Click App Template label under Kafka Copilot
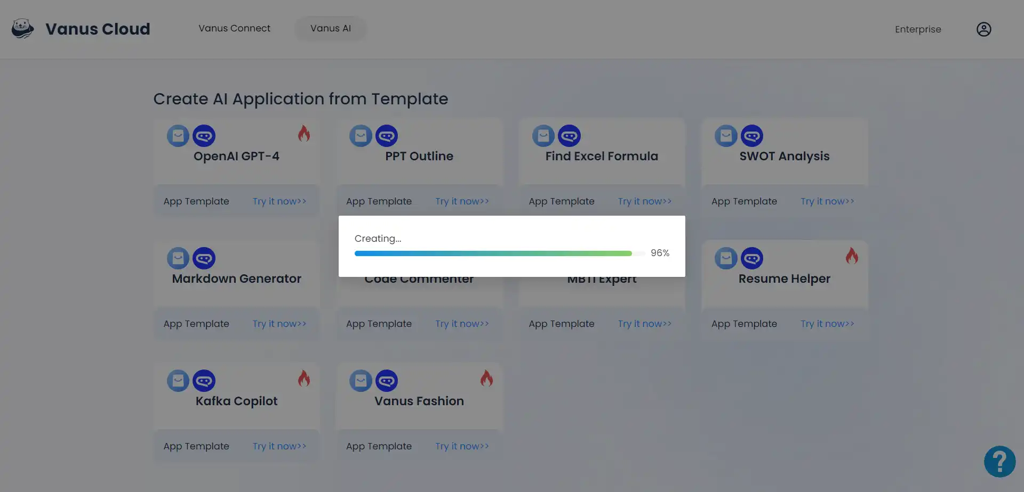 [x=196, y=446]
